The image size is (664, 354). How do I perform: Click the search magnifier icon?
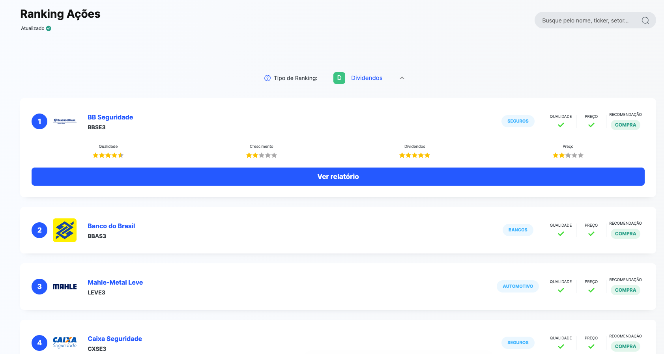pos(645,20)
